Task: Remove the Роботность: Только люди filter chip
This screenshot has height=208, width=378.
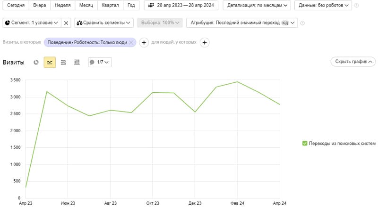Action: pos(131,42)
